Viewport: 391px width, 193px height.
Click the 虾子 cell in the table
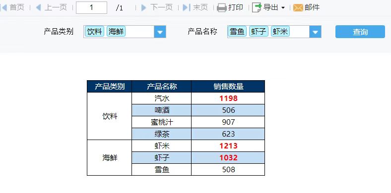(162, 158)
